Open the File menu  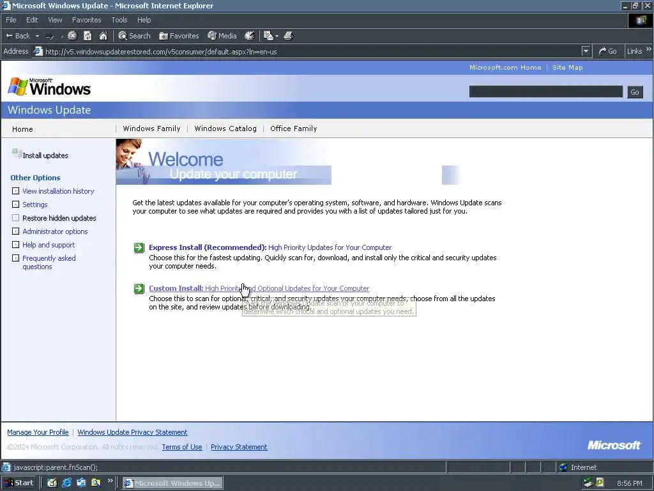11,20
